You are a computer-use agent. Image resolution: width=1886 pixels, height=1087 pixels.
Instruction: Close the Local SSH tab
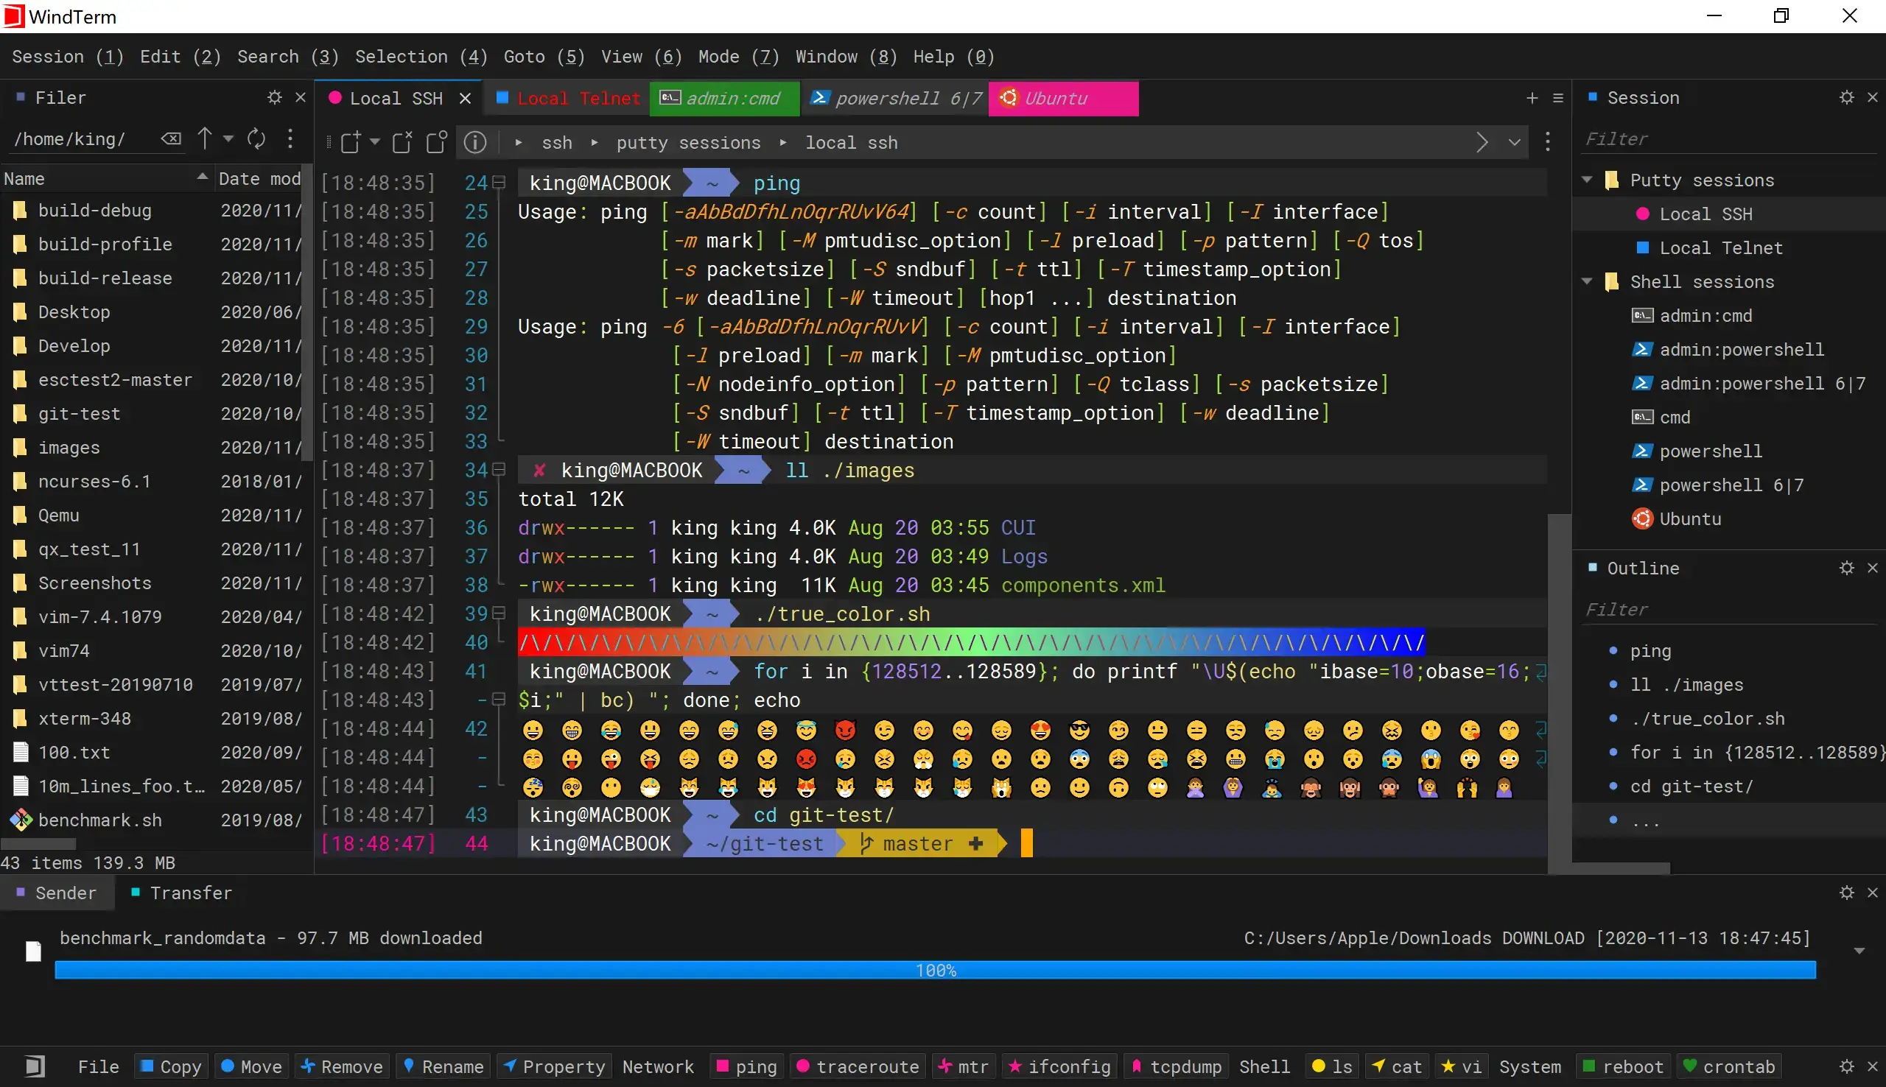[x=465, y=99]
